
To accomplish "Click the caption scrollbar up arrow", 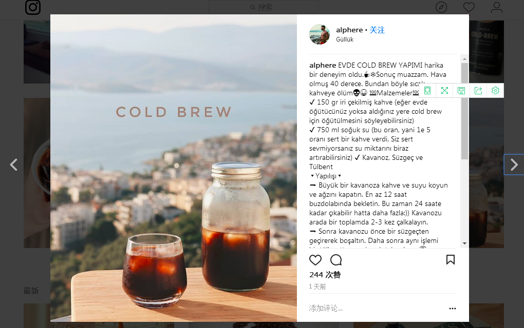I will coord(464,59).
